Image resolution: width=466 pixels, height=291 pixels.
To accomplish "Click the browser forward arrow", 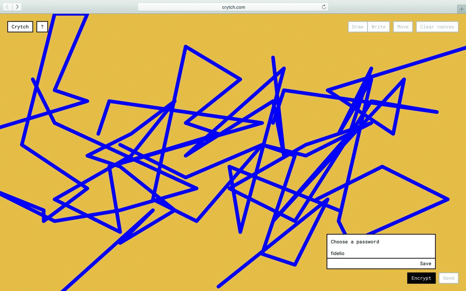I will (17, 7).
